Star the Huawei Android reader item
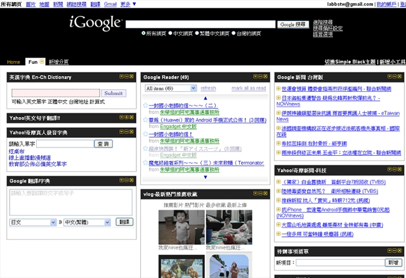The height and width of the screenshot is (278, 406). tap(145, 120)
